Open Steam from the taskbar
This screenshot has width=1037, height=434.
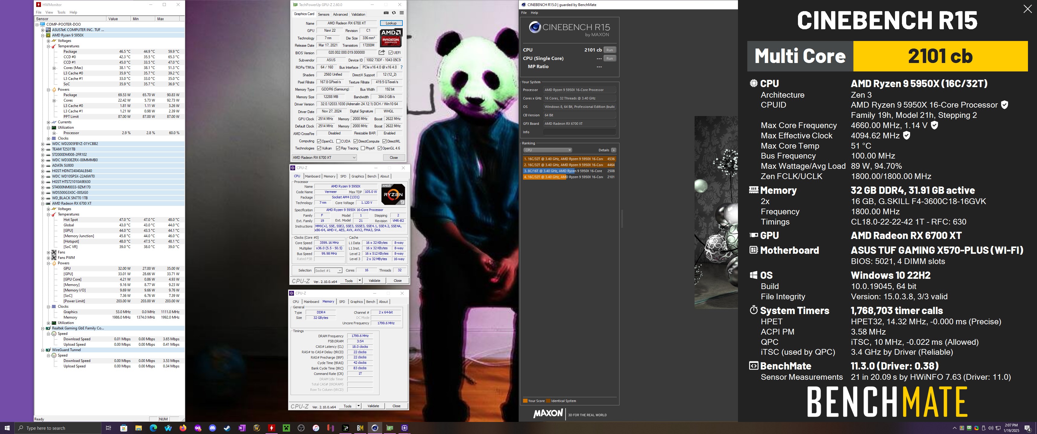coord(227,428)
